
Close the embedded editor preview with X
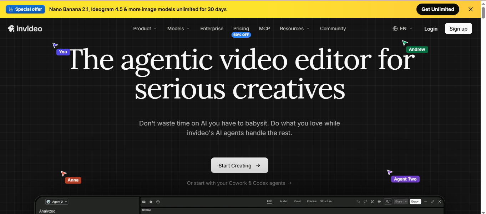click(x=440, y=202)
